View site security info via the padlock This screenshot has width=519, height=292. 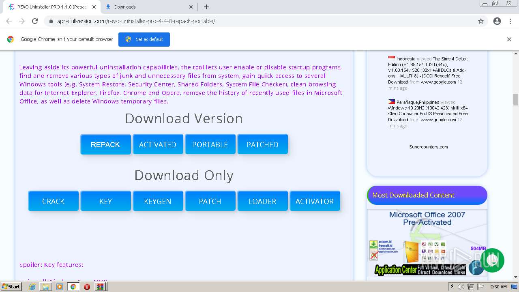click(51, 21)
